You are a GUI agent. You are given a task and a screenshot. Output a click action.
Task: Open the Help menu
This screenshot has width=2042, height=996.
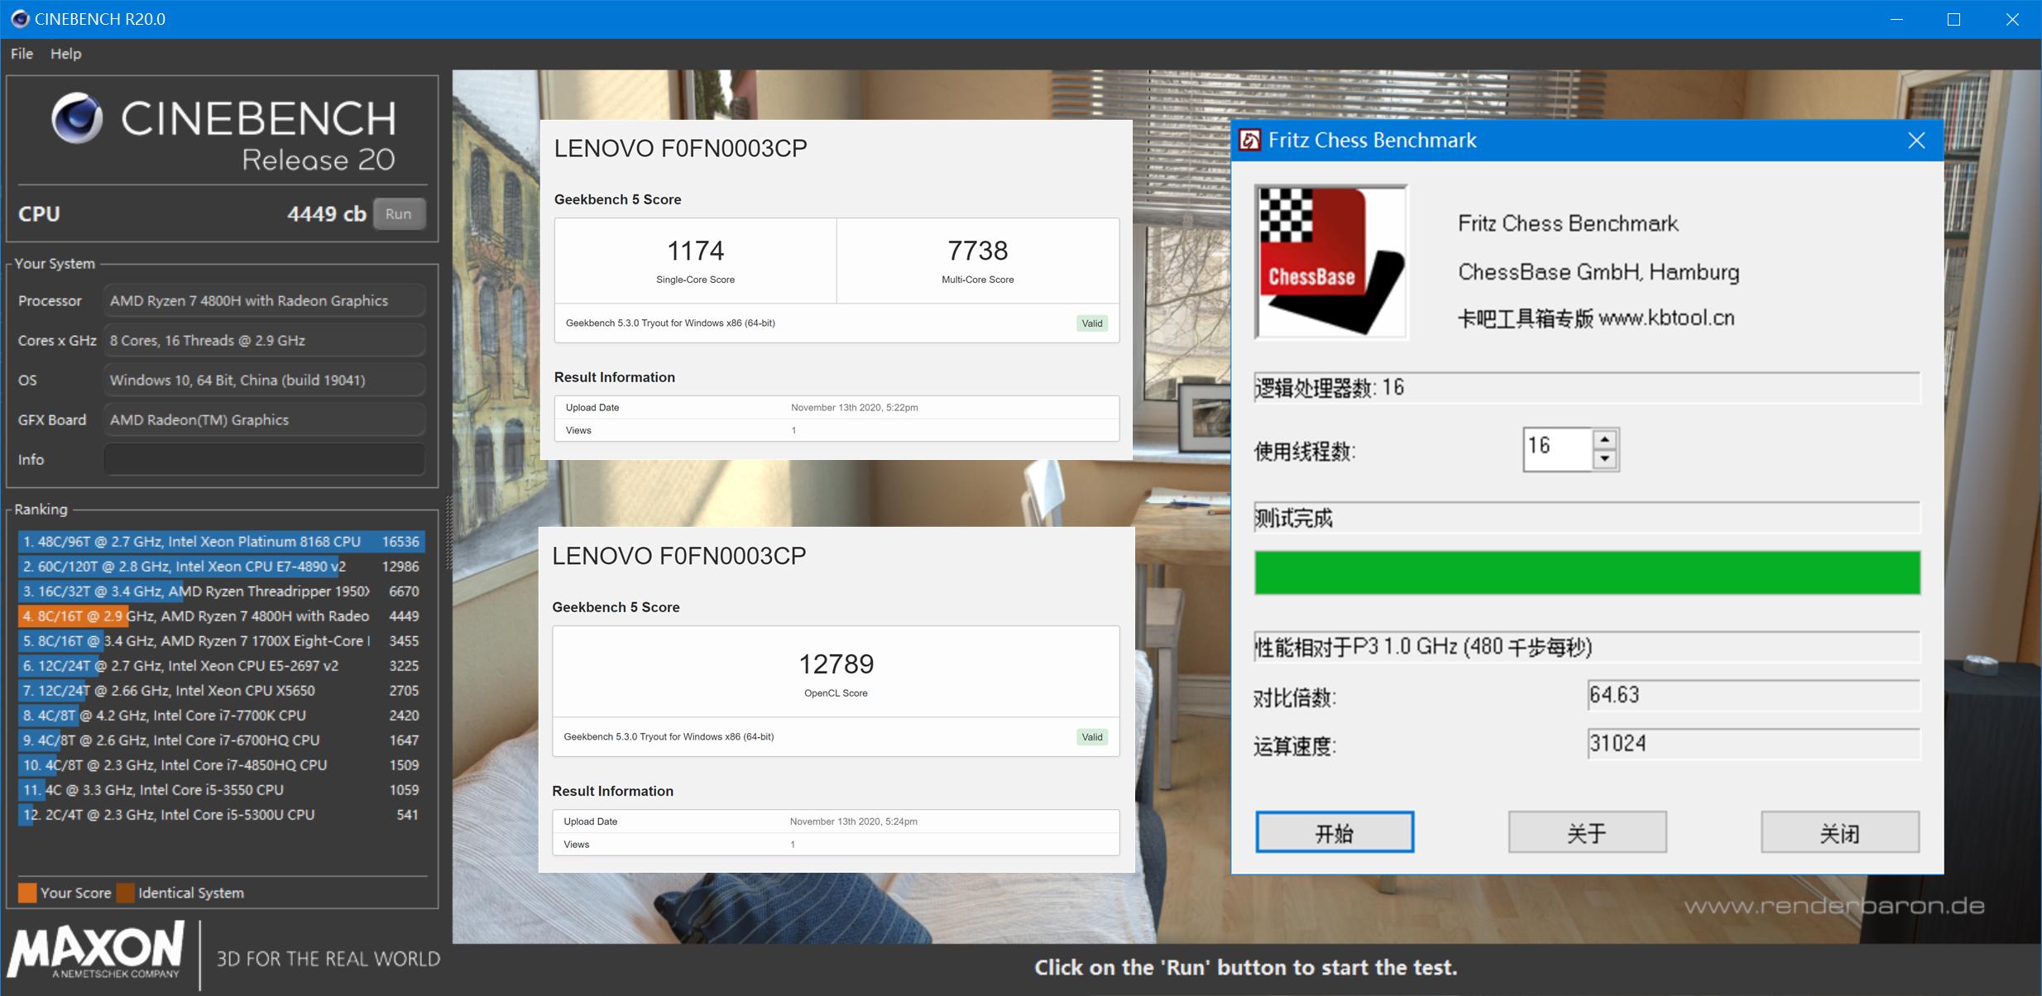(x=65, y=53)
